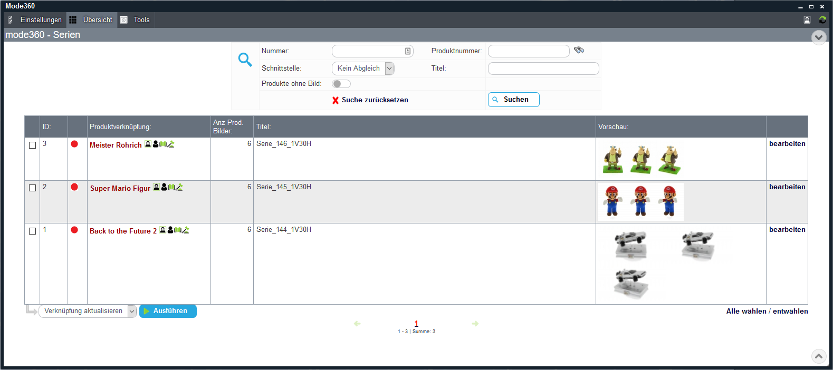Click the Meister Röhrich preview thumbnails

641,160
